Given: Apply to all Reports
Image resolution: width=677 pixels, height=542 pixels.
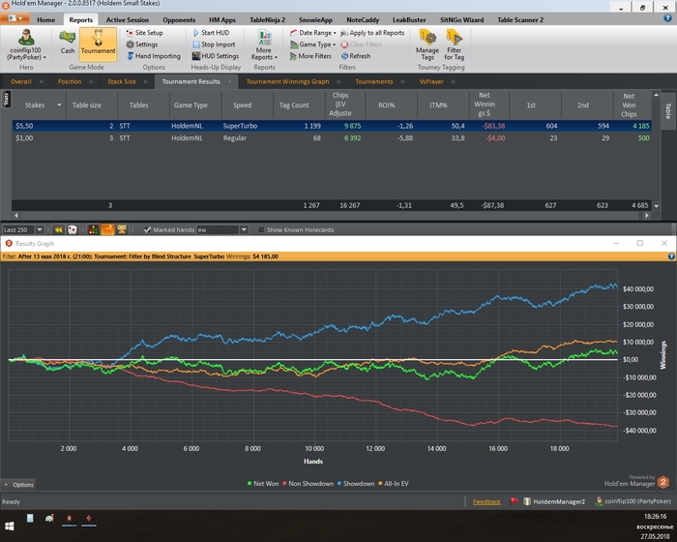Looking at the screenshot, I should coord(372,32).
